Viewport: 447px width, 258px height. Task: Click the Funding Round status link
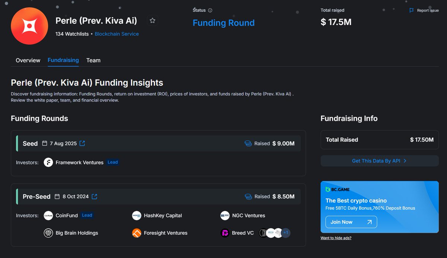coord(223,23)
